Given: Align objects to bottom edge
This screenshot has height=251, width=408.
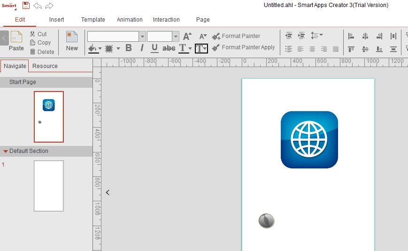Looking at the screenshot, I should click(x=379, y=49).
